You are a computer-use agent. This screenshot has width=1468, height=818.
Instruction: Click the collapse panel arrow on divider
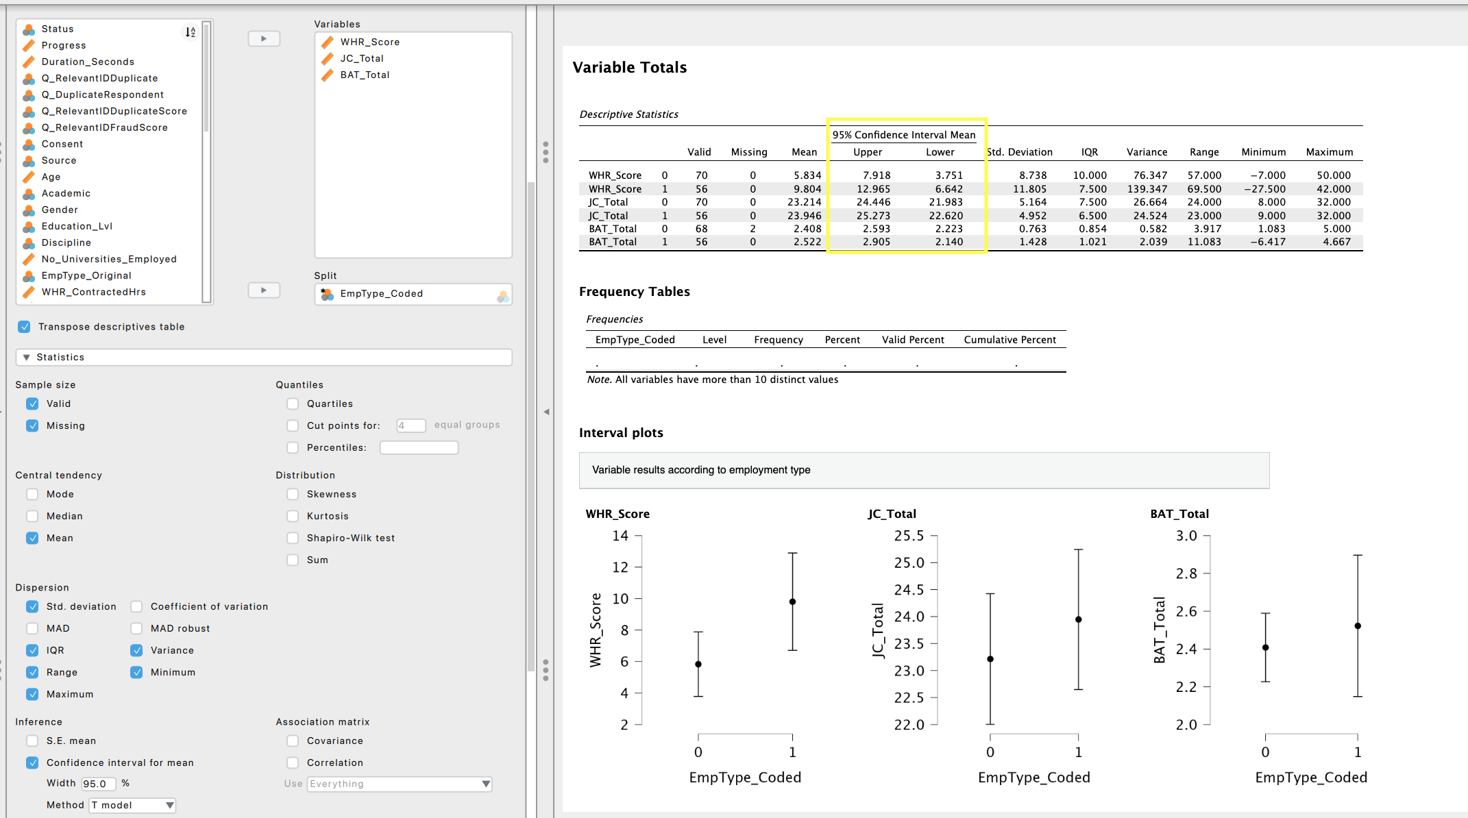point(546,412)
